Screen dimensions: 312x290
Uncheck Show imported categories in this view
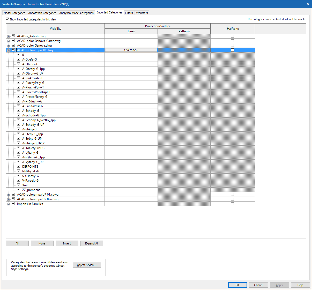[x=8, y=19]
